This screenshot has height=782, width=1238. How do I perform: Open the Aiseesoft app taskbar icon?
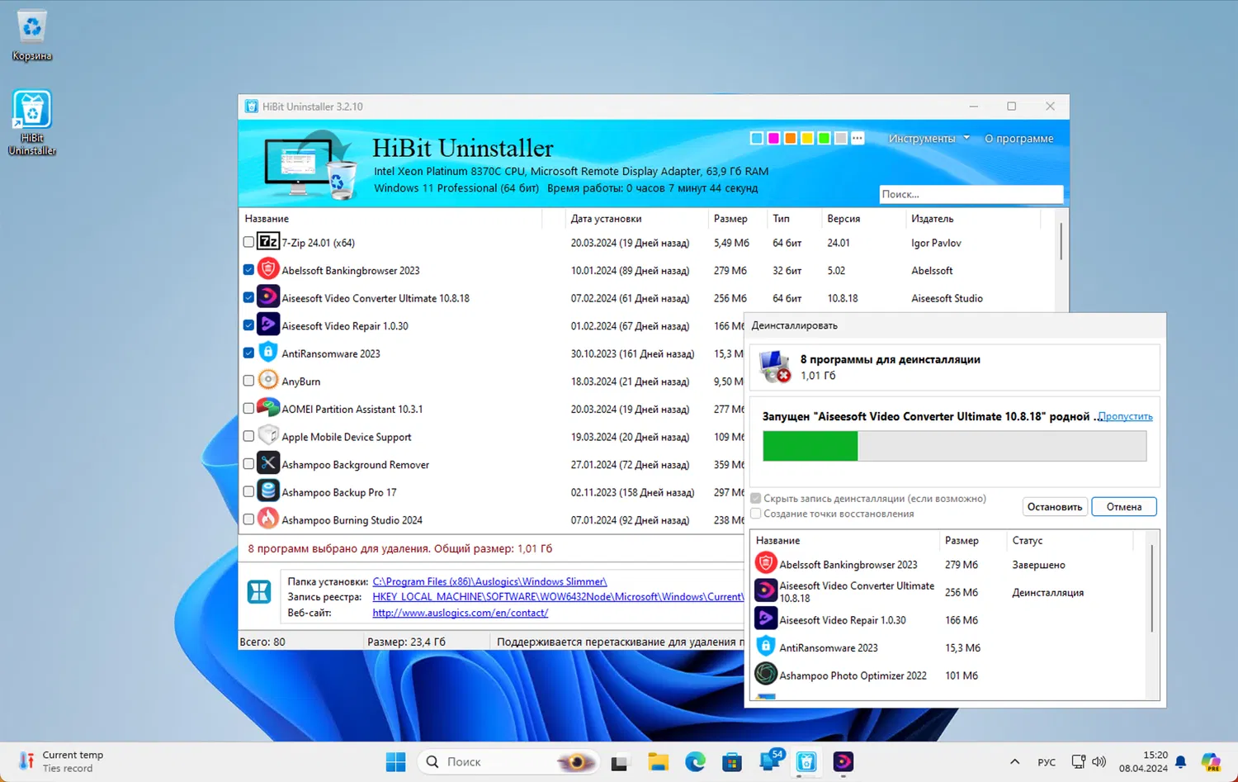(843, 761)
